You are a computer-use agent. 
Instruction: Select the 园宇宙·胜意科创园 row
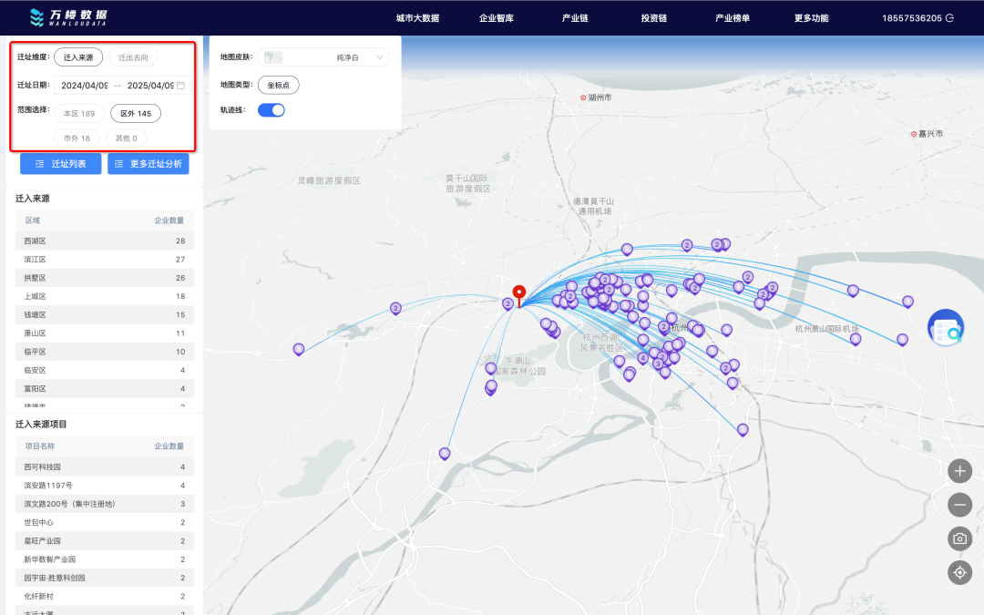click(104, 578)
